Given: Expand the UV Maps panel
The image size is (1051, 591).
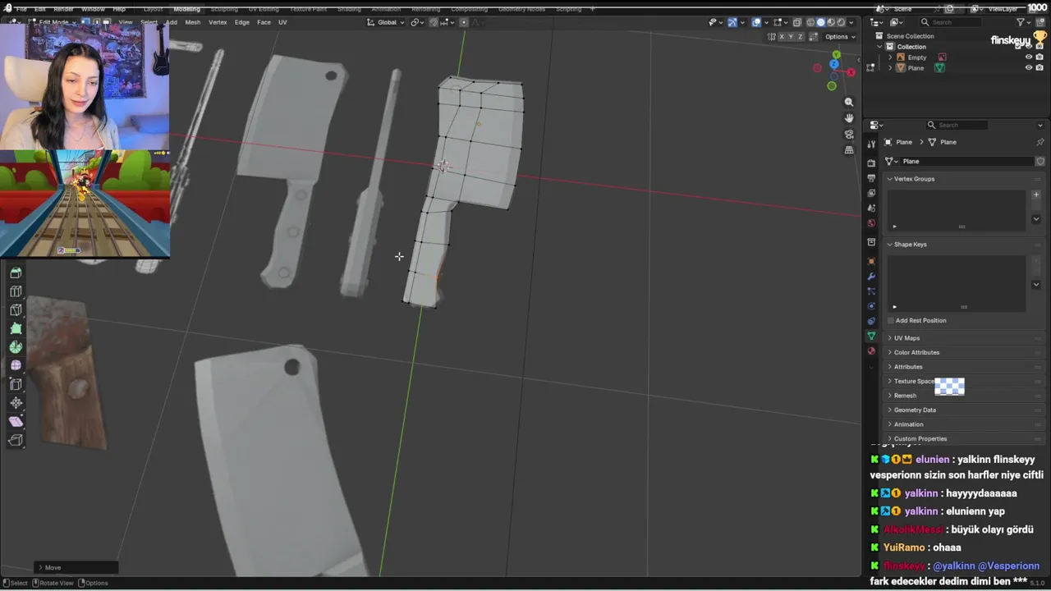Looking at the screenshot, I should [906, 338].
